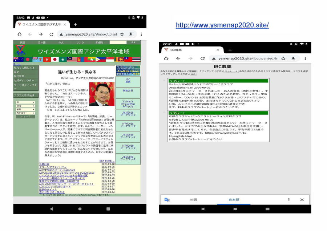Follow the 続きを読む link under the article
Image resolution: width=327 pixels, height=231 pixels.
point(107,161)
